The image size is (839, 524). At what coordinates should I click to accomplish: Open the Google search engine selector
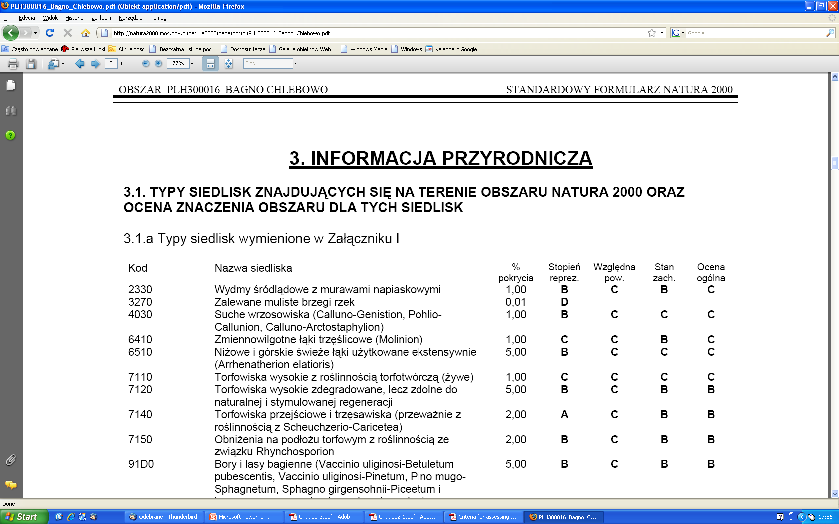tap(678, 33)
